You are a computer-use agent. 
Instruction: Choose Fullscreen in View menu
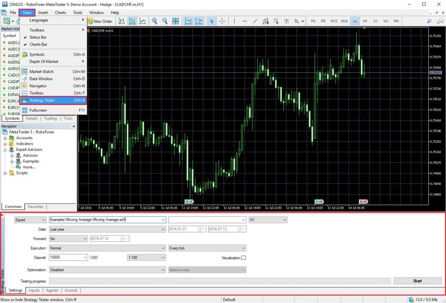click(x=53, y=110)
